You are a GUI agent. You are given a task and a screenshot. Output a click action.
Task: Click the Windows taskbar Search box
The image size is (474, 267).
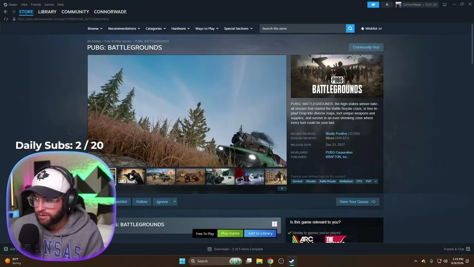(216, 261)
